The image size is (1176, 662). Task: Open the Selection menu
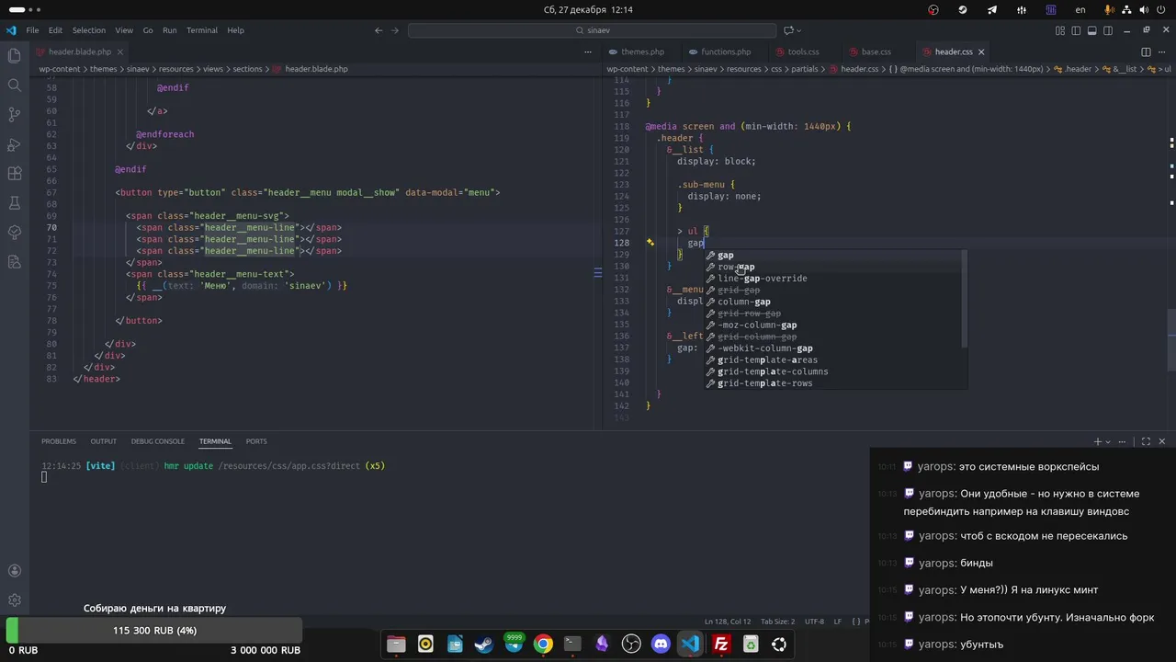pos(89,30)
